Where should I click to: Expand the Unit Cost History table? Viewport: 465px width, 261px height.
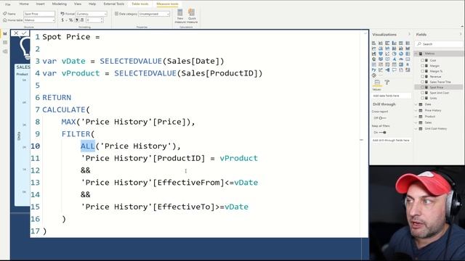[416, 129]
